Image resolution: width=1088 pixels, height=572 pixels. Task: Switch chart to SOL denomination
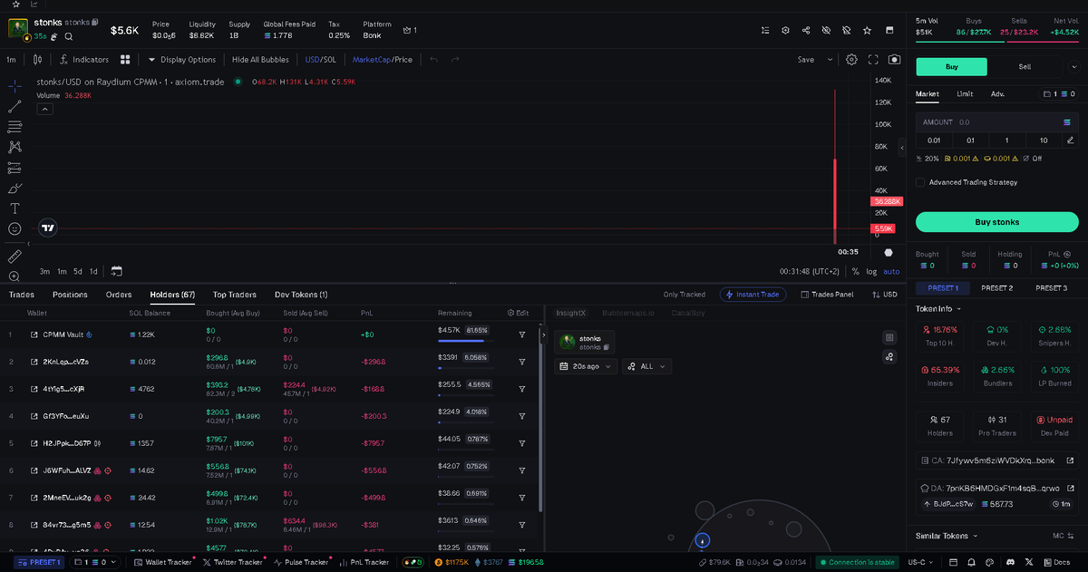(x=328, y=60)
